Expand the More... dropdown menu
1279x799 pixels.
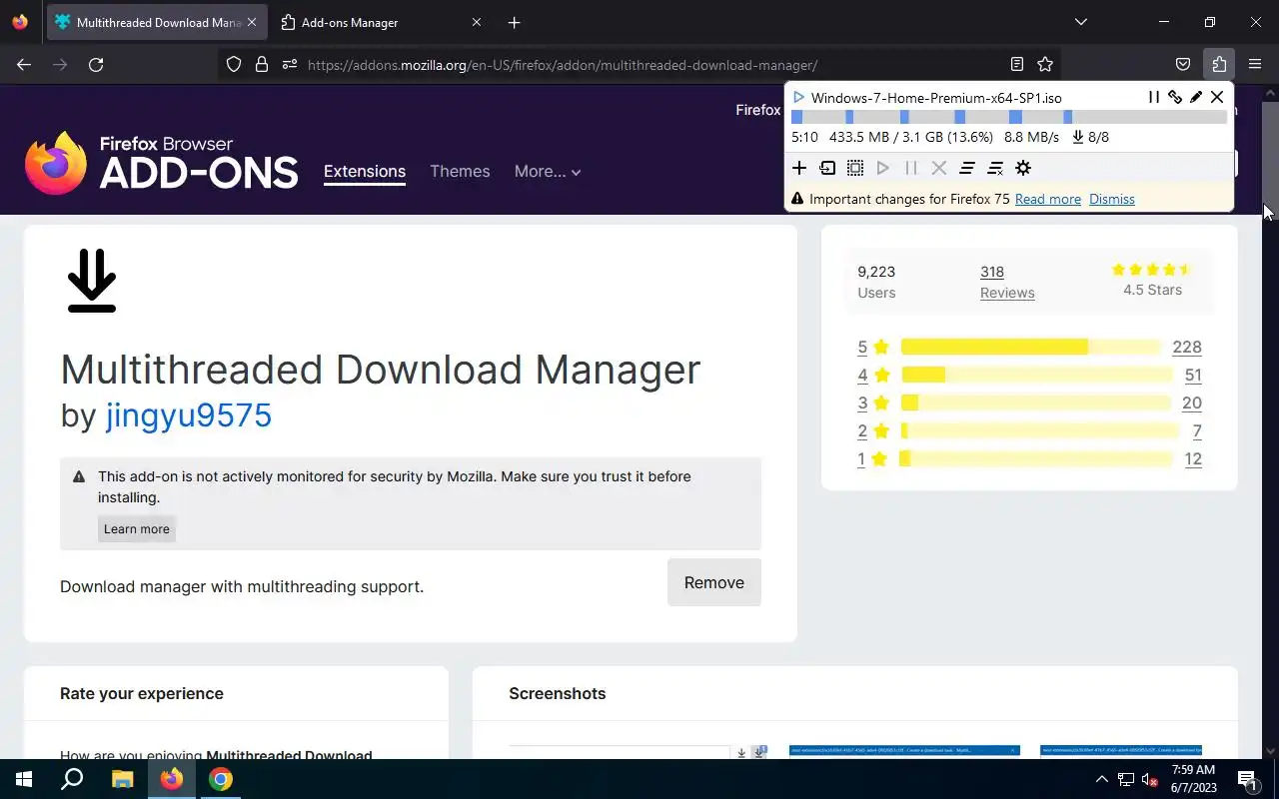point(548,171)
